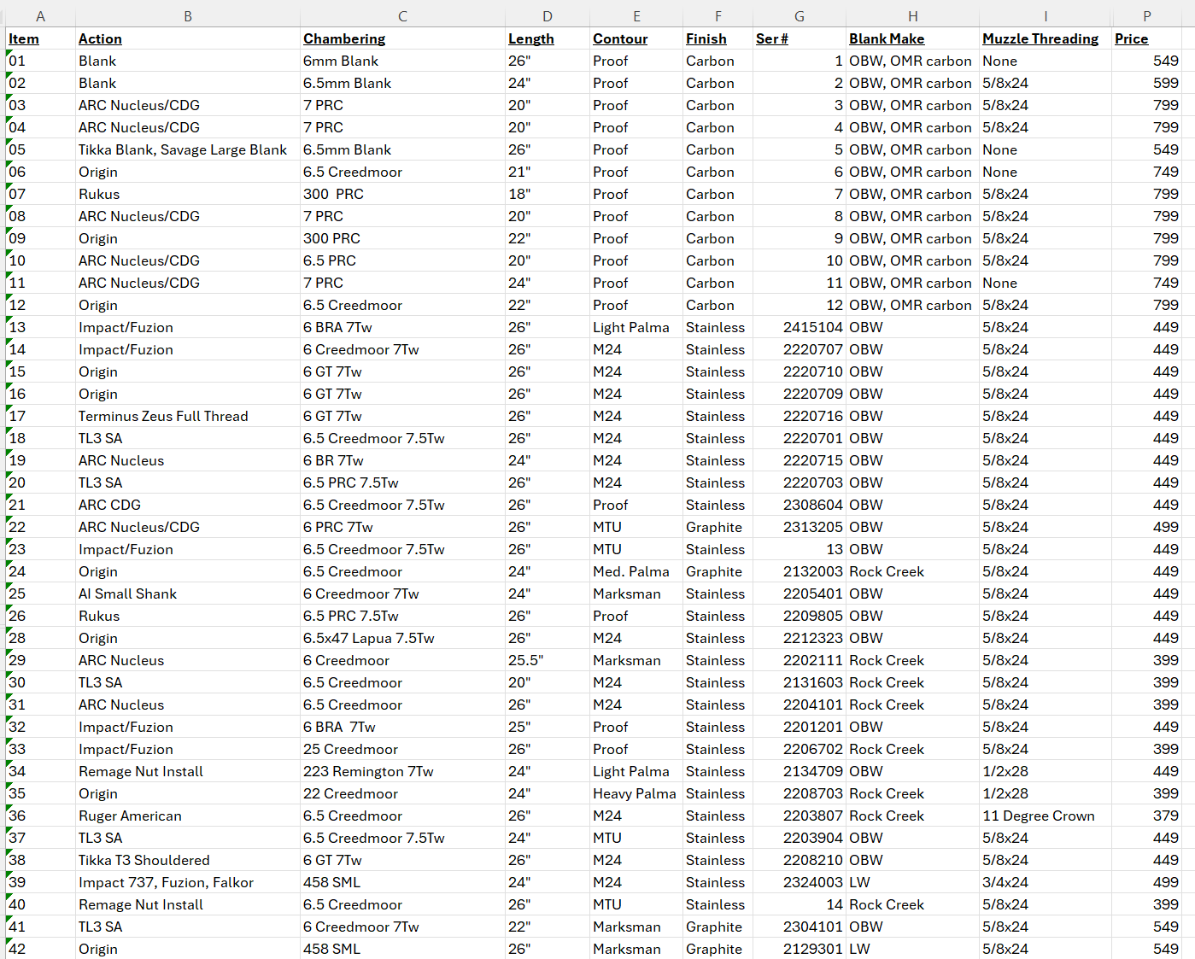Click the 25.5" length cell
1195x959 pixels.
click(548, 660)
